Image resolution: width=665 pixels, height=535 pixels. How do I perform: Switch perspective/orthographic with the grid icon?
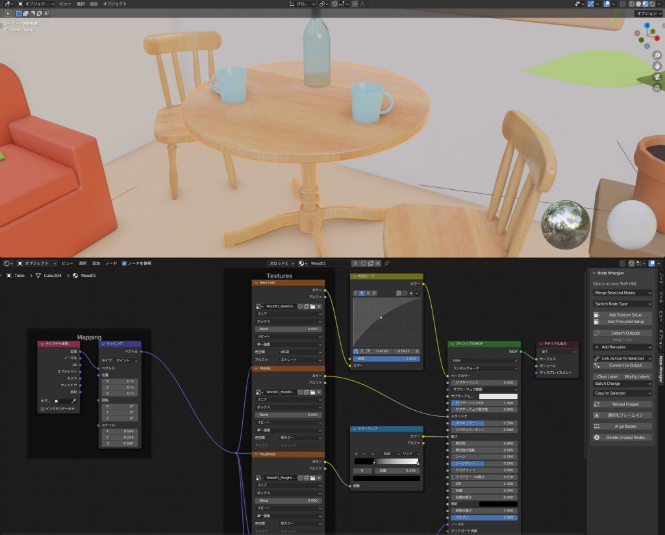tap(657, 88)
